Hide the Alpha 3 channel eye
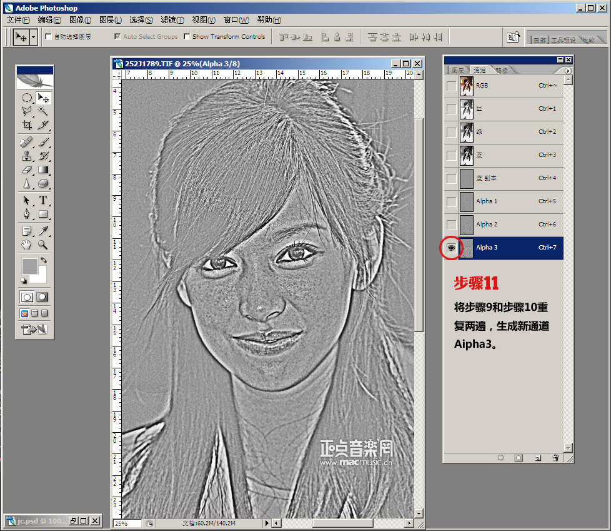This screenshot has width=611, height=531. coord(451,248)
